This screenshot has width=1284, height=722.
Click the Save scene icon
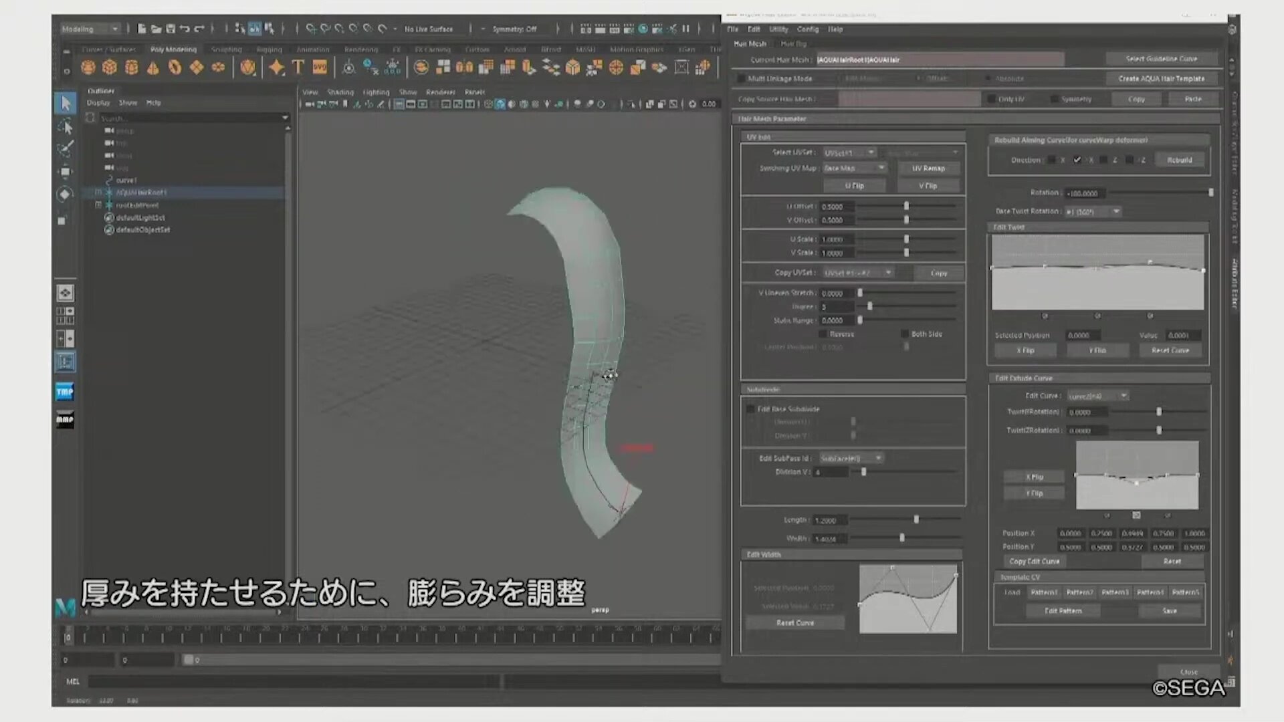pos(171,29)
